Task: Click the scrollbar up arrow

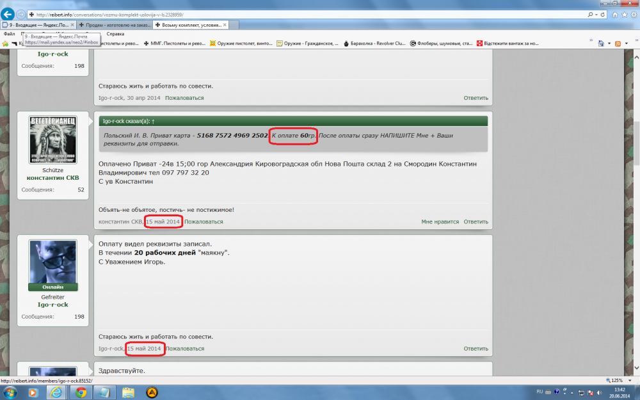Action: (636, 58)
